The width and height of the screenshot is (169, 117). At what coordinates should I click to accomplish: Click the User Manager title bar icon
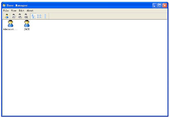(4, 5)
